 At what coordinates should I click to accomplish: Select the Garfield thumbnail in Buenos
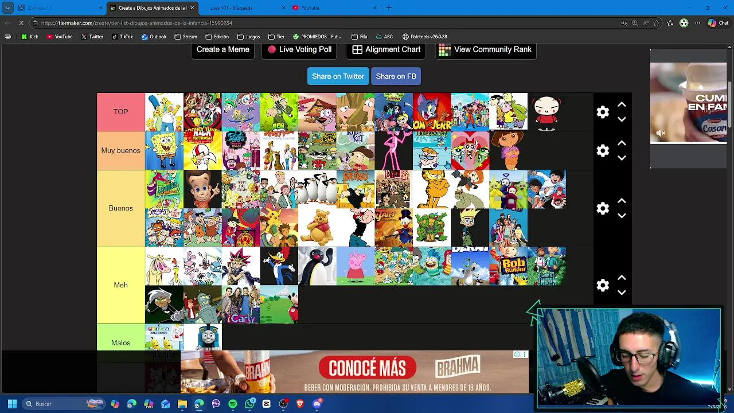432,189
